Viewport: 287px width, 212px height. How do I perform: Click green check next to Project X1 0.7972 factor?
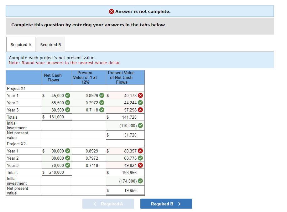coord(102,103)
